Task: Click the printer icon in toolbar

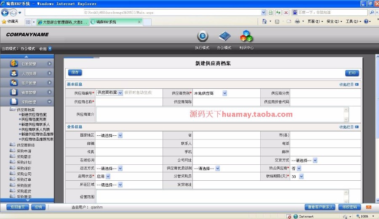Action: point(297,22)
